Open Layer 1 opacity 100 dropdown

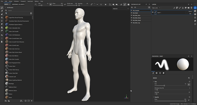[191, 14]
